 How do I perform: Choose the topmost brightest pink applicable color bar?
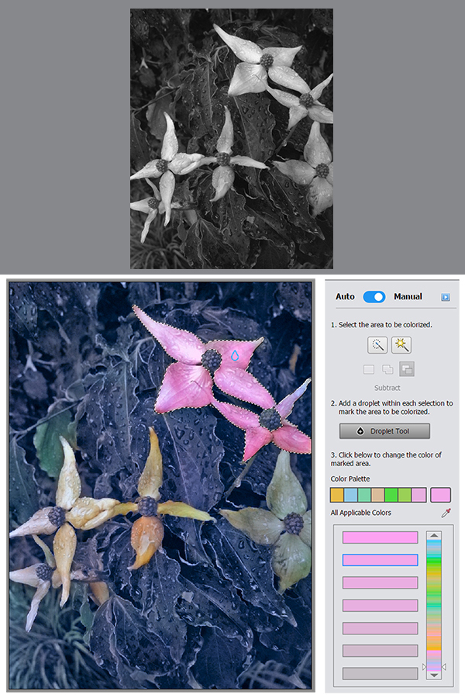380,537
